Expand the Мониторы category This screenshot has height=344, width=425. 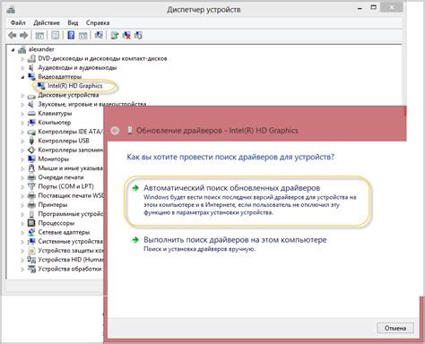[x=22, y=159]
